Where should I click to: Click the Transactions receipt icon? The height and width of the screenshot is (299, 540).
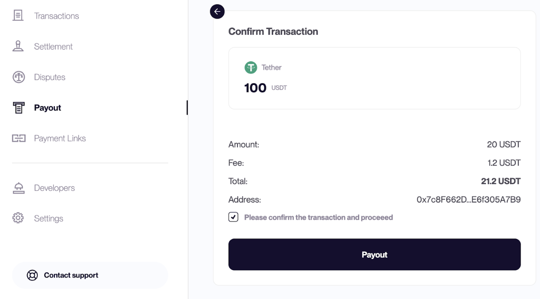pyautogui.click(x=18, y=16)
